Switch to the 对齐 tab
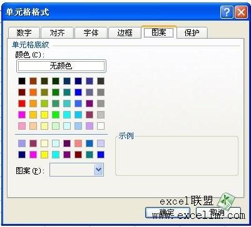Viewport: 251px width, 227px height. point(58,33)
